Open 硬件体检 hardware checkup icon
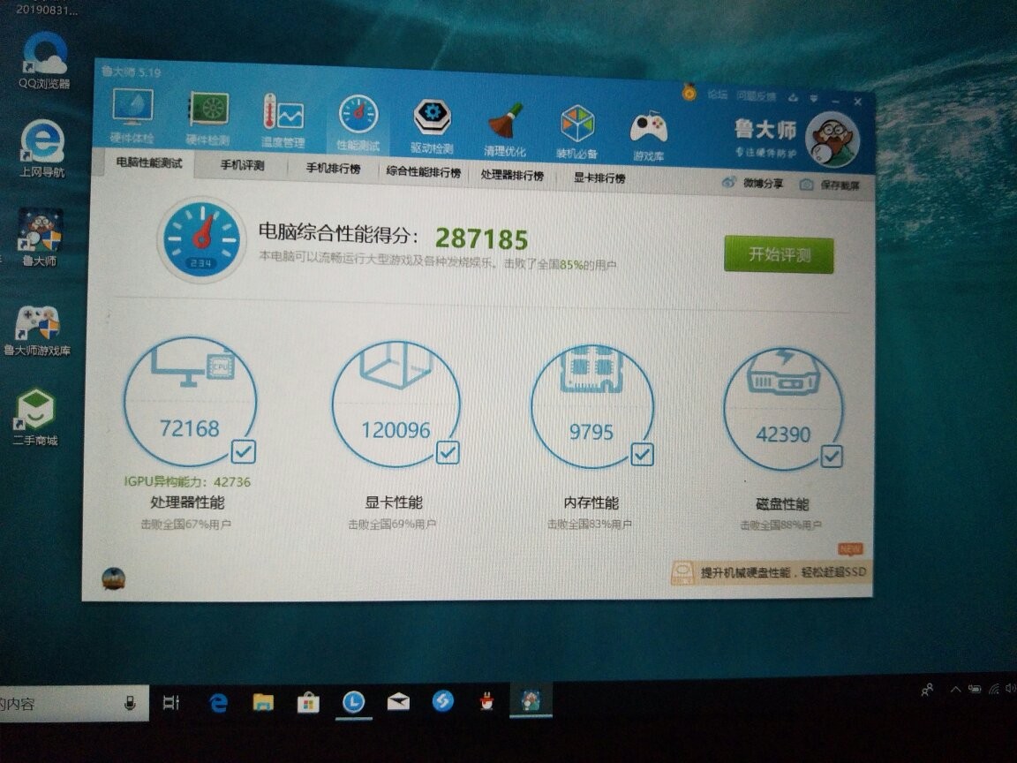 [x=132, y=117]
